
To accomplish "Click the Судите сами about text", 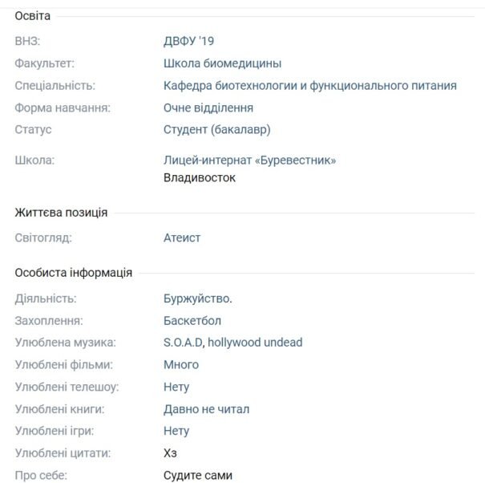I will (198, 475).
